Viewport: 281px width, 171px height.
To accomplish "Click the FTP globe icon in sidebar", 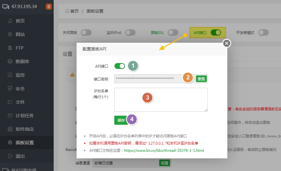I will (x=10, y=48).
